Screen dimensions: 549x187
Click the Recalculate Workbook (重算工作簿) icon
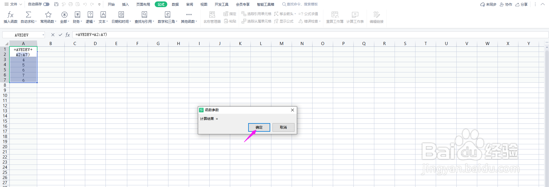pyautogui.click(x=335, y=15)
